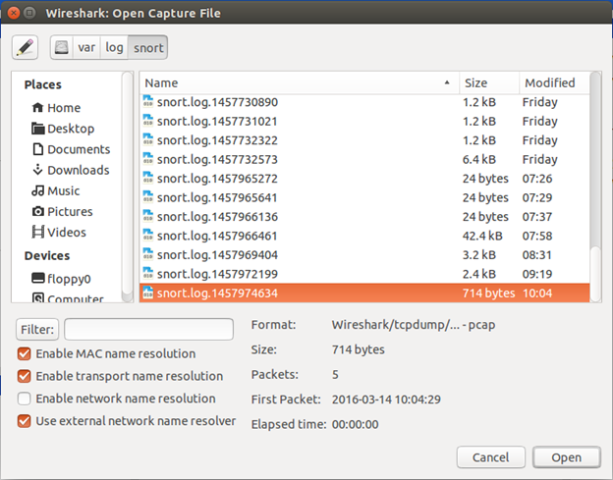
Task: Navigate to the var path segment
Action: (x=88, y=46)
